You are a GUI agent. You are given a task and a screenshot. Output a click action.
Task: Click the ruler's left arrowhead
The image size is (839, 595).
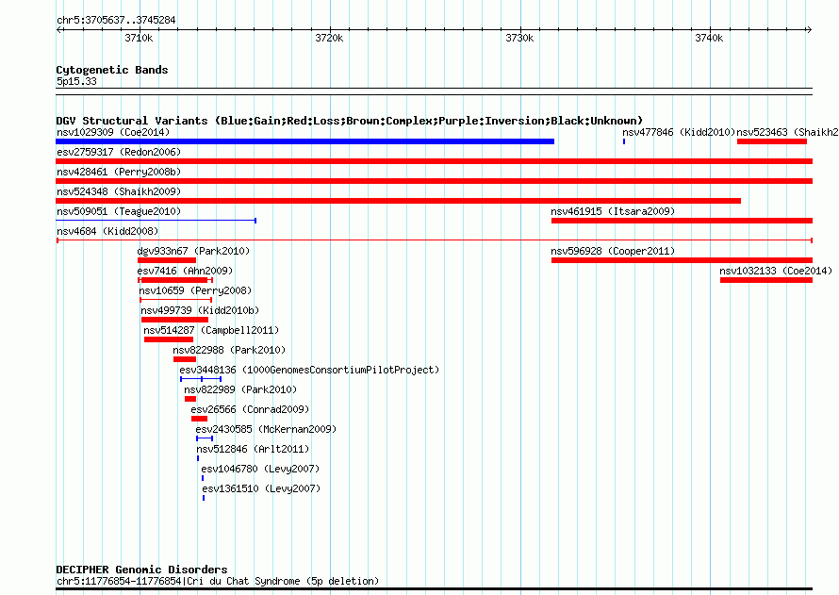click(x=59, y=29)
